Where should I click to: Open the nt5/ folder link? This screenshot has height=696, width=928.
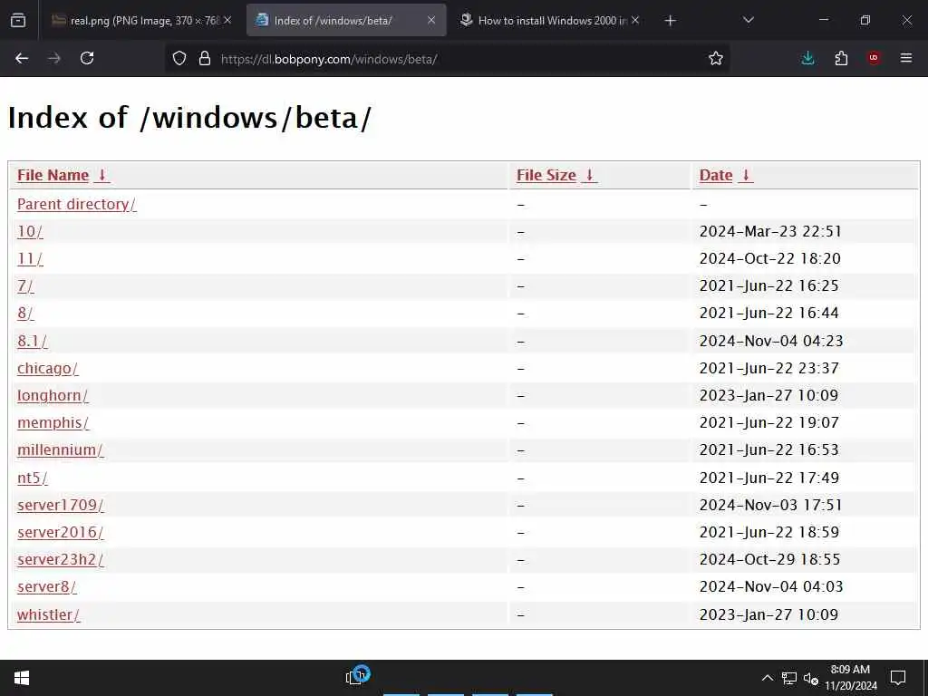click(x=32, y=478)
